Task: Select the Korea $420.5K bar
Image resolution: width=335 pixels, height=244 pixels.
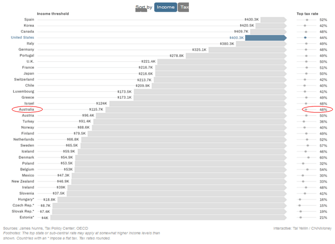Action: [271, 25]
